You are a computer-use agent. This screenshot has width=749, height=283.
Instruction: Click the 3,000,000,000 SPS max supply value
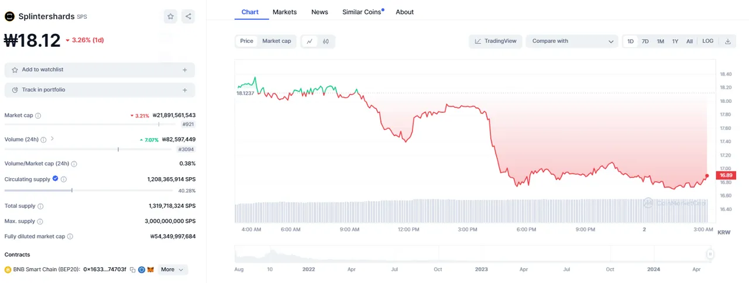coord(171,221)
